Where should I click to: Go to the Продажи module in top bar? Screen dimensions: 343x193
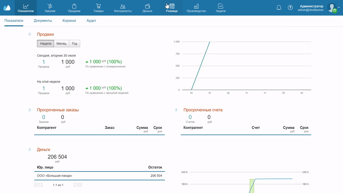click(x=74, y=8)
